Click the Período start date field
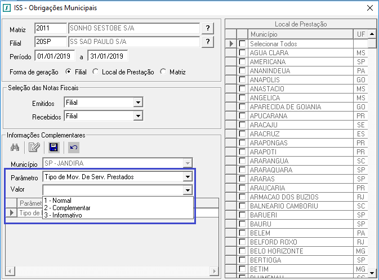The width and height of the screenshot is (379, 280). coord(55,56)
